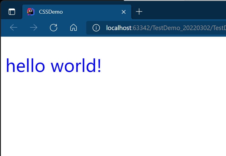
Task: Go back to previous page
Action: [x=14, y=28]
